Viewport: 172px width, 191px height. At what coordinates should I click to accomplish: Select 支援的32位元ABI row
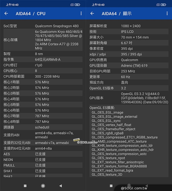click(x=43, y=143)
